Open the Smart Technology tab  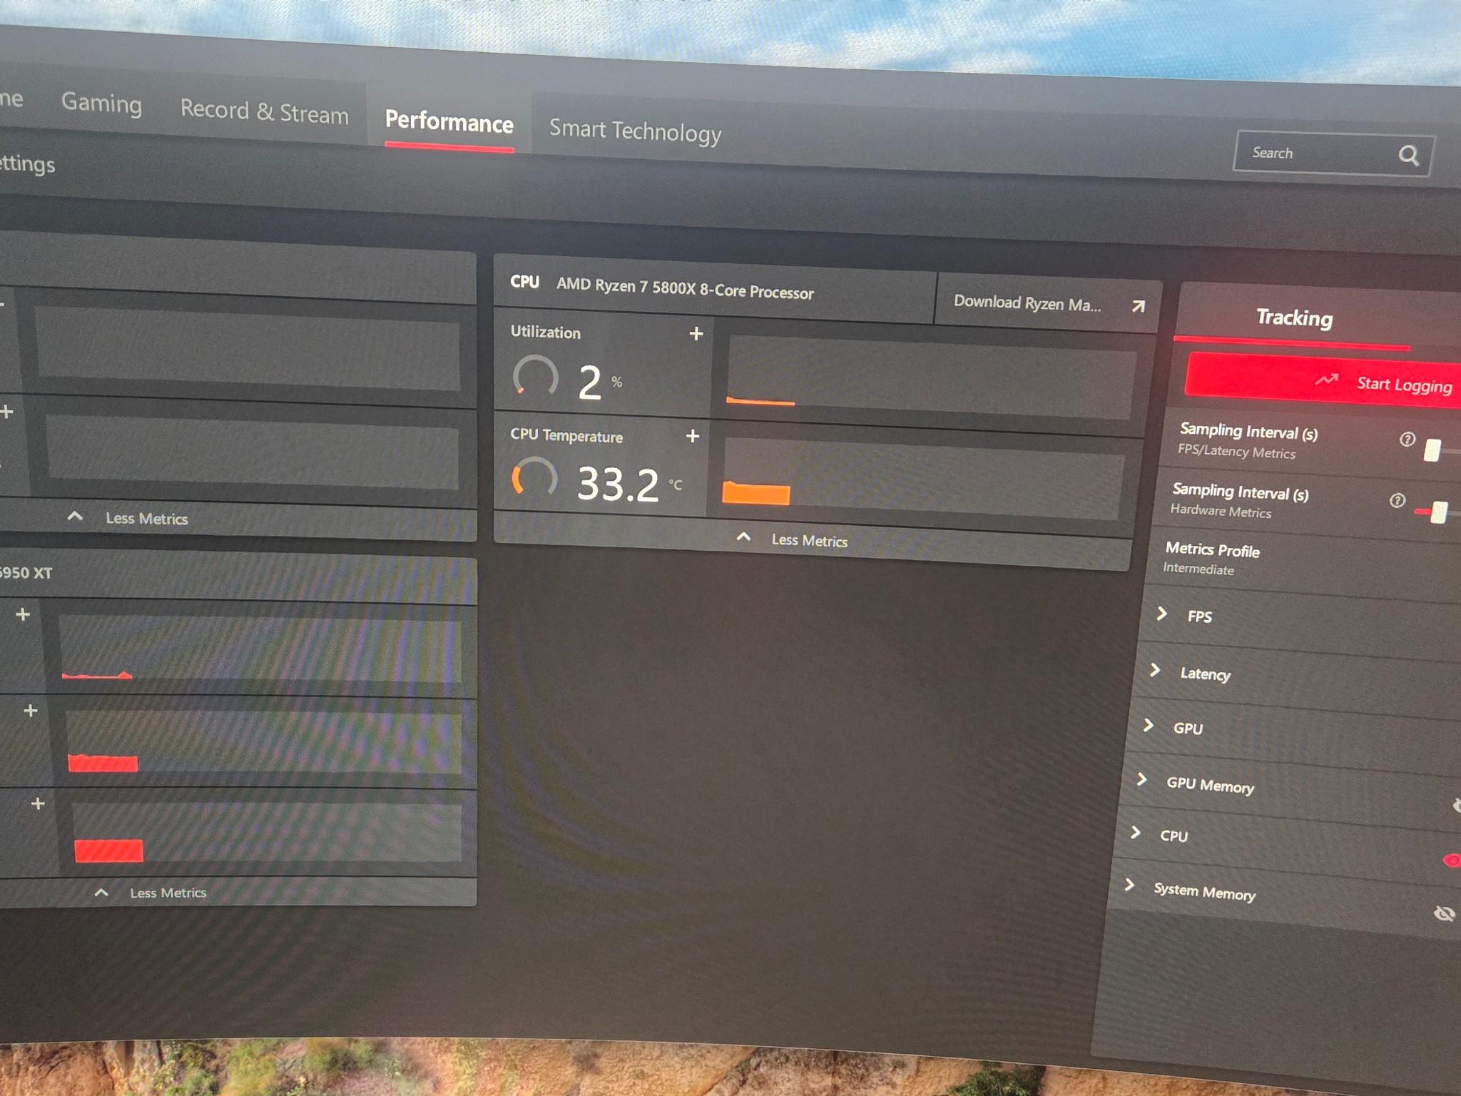(635, 131)
